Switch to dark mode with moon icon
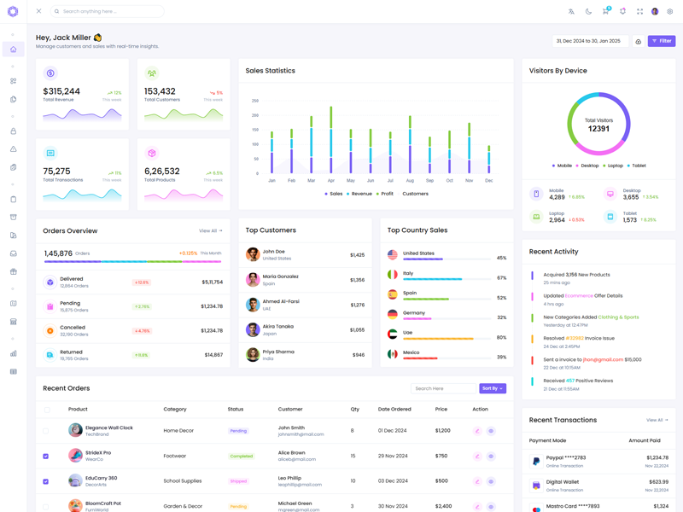 pyautogui.click(x=588, y=12)
